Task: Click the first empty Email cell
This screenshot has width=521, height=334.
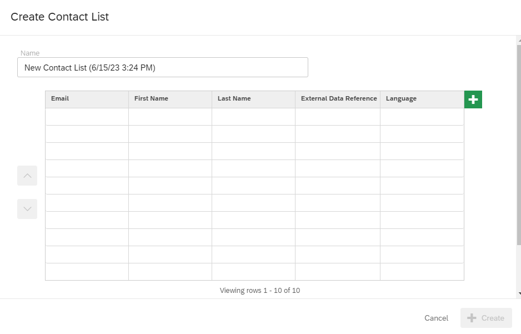Action: point(86,116)
